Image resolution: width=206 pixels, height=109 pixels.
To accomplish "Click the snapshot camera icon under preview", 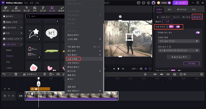I will click(141, 69).
